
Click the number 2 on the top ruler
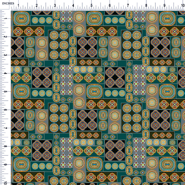[37, 5]
